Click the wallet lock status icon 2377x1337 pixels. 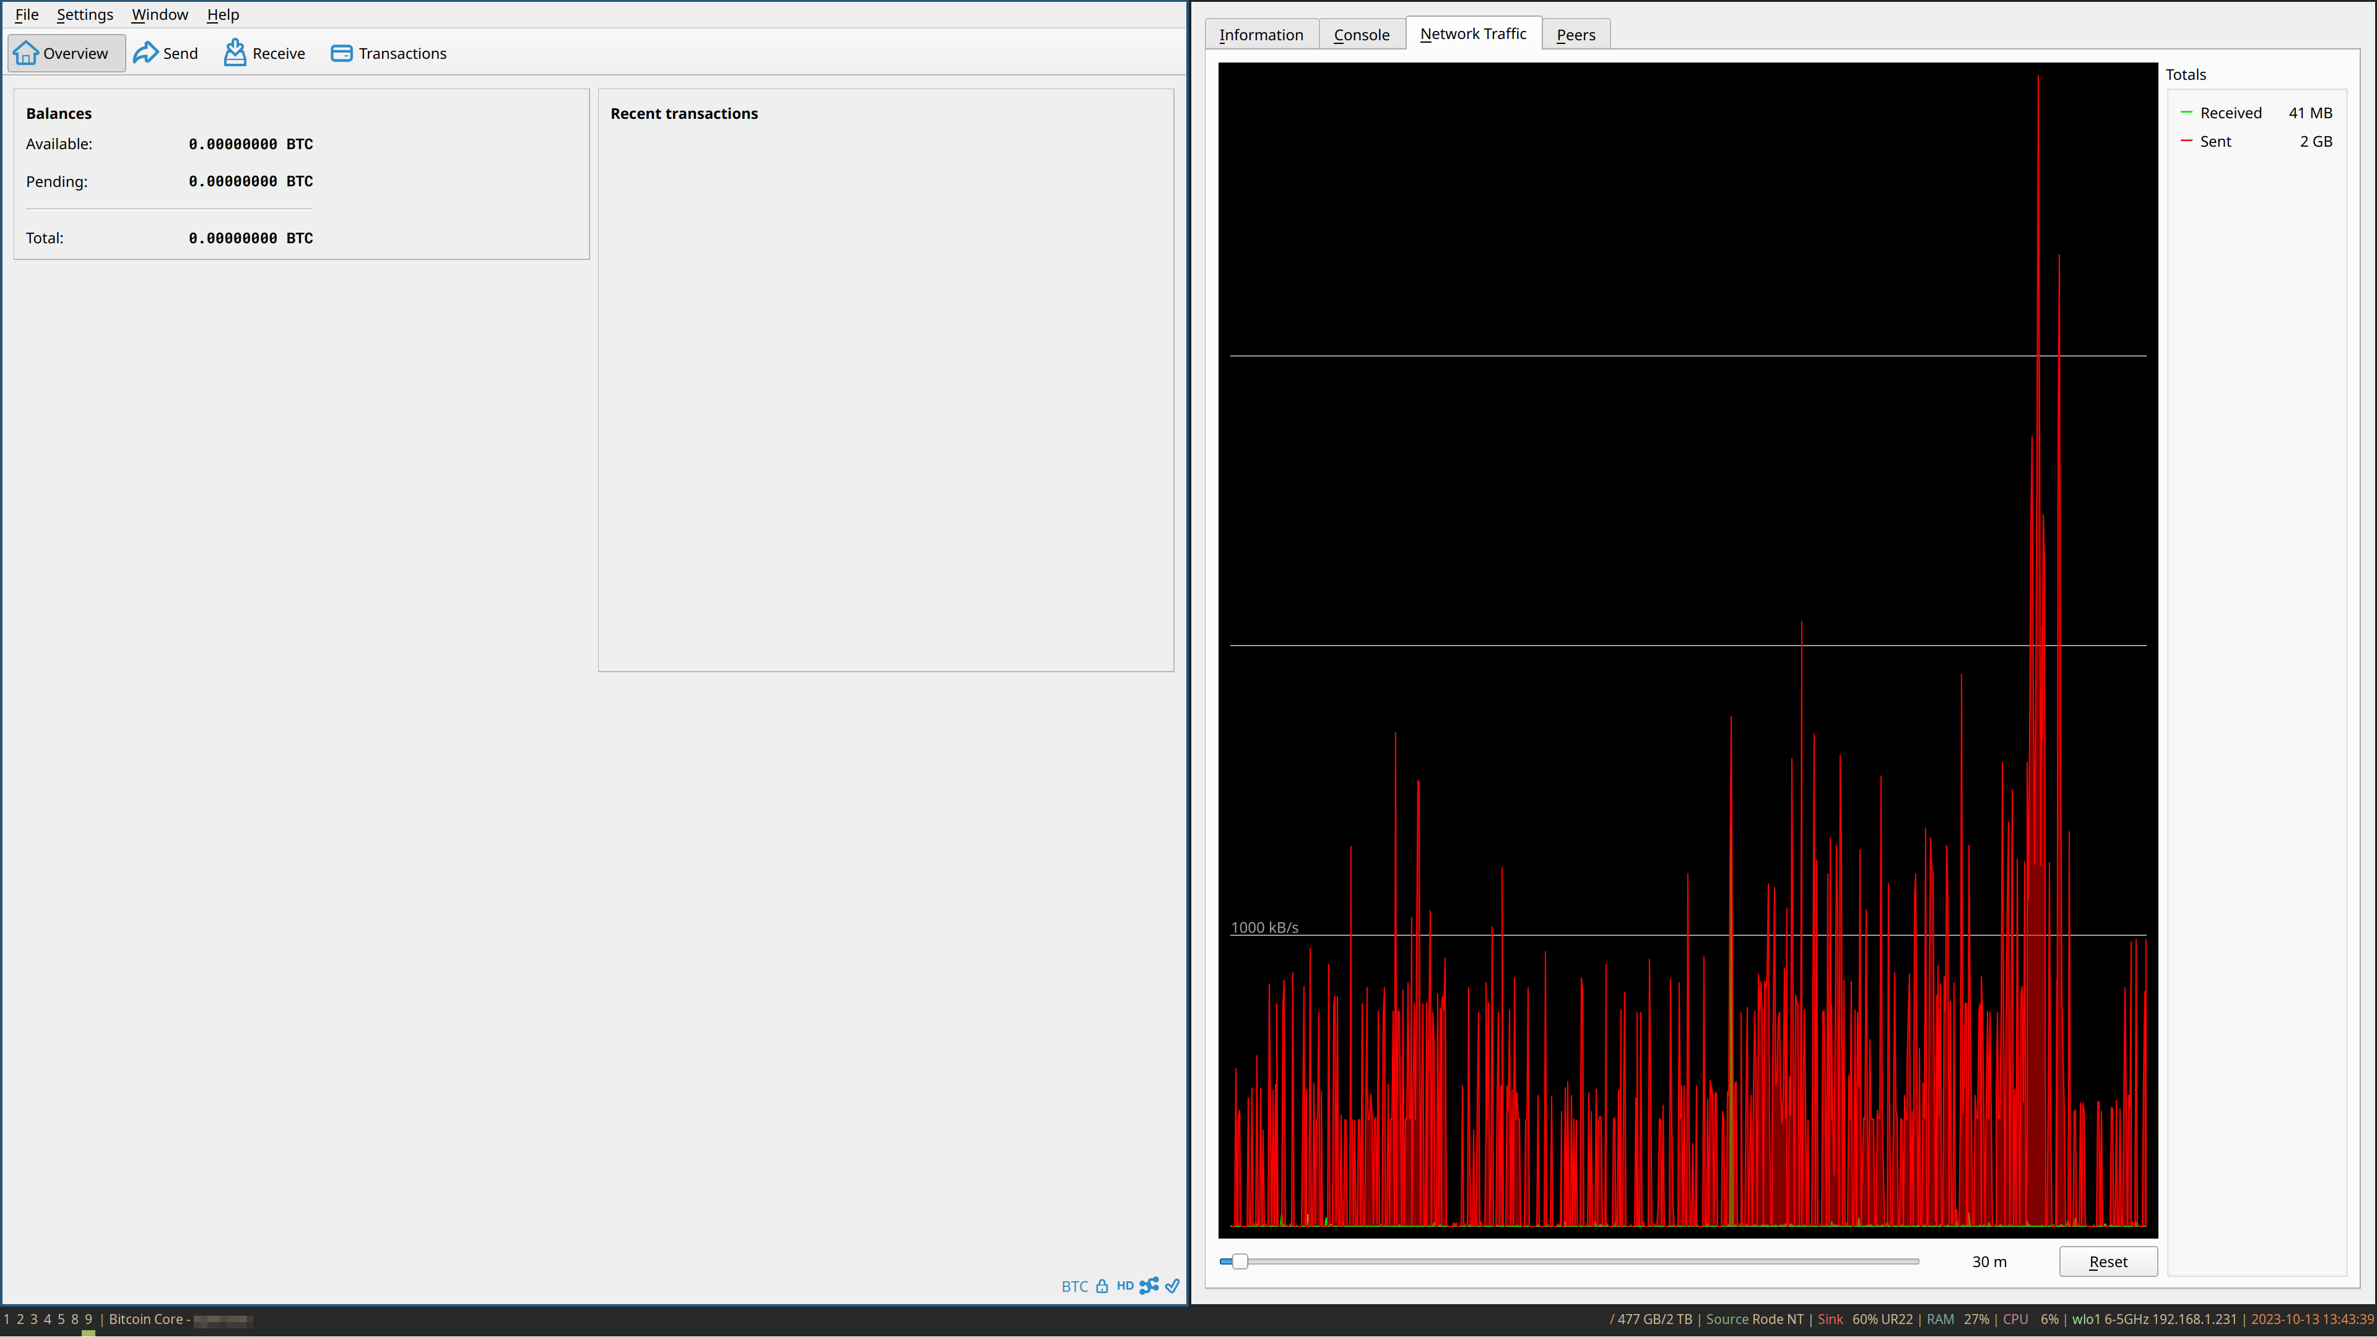pos(1103,1286)
